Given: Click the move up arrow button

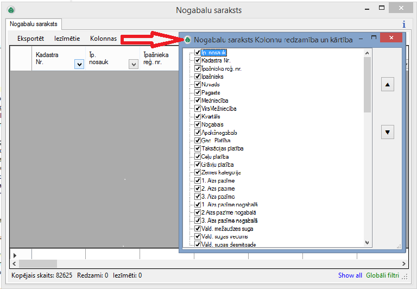Looking at the screenshot, I should tap(387, 85).
